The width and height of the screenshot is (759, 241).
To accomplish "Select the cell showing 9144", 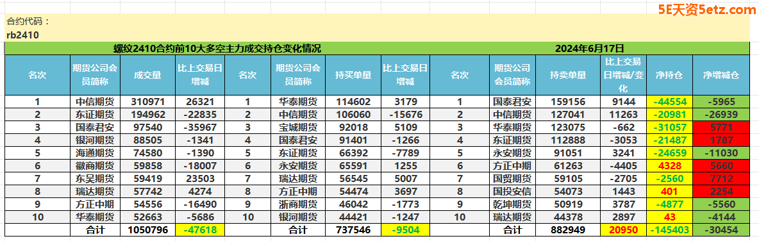I will [624, 102].
